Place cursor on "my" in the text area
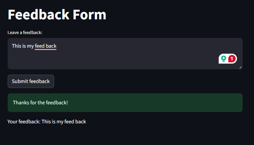 30,46
